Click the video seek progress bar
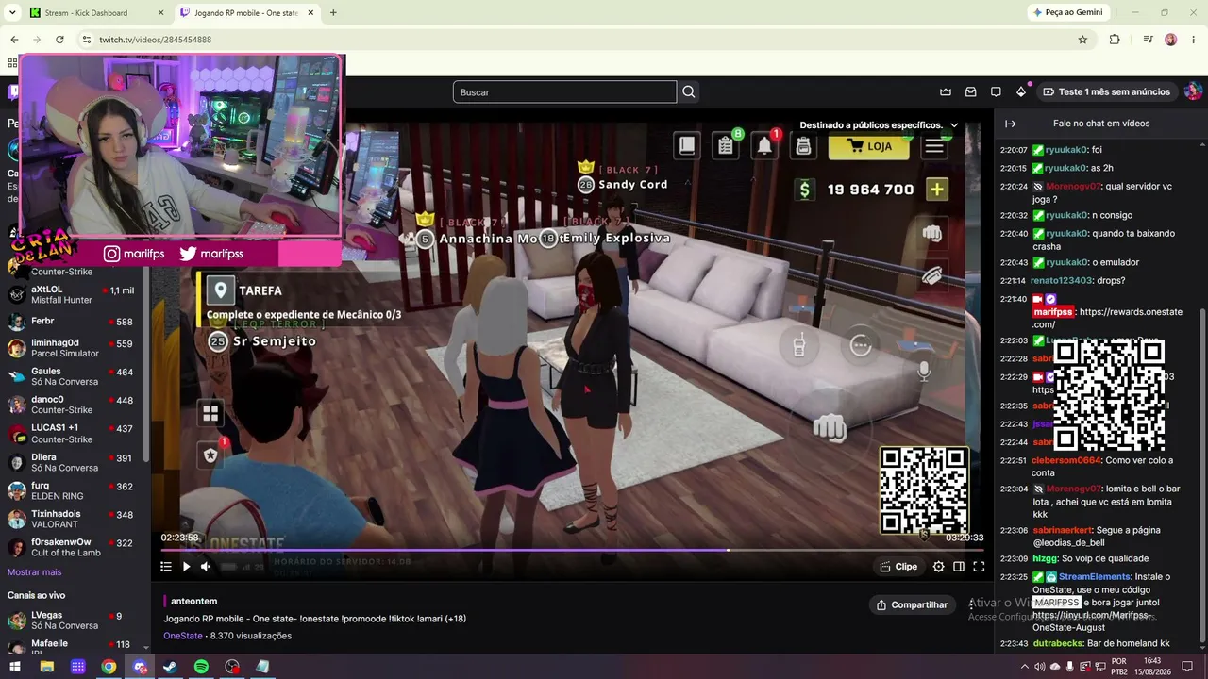This screenshot has height=679, width=1208. pyautogui.click(x=572, y=550)
